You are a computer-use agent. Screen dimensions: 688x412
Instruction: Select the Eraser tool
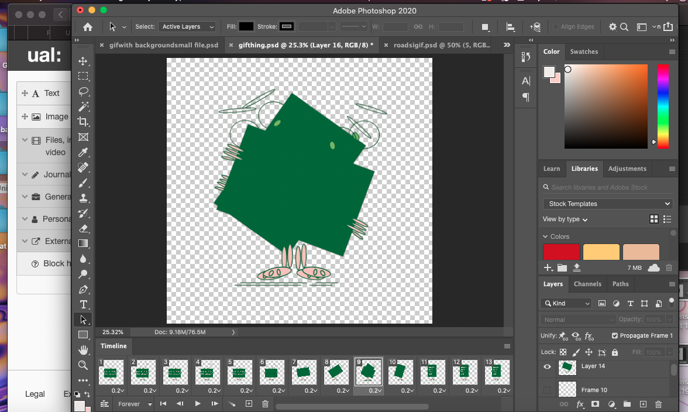tap(83, 228)
